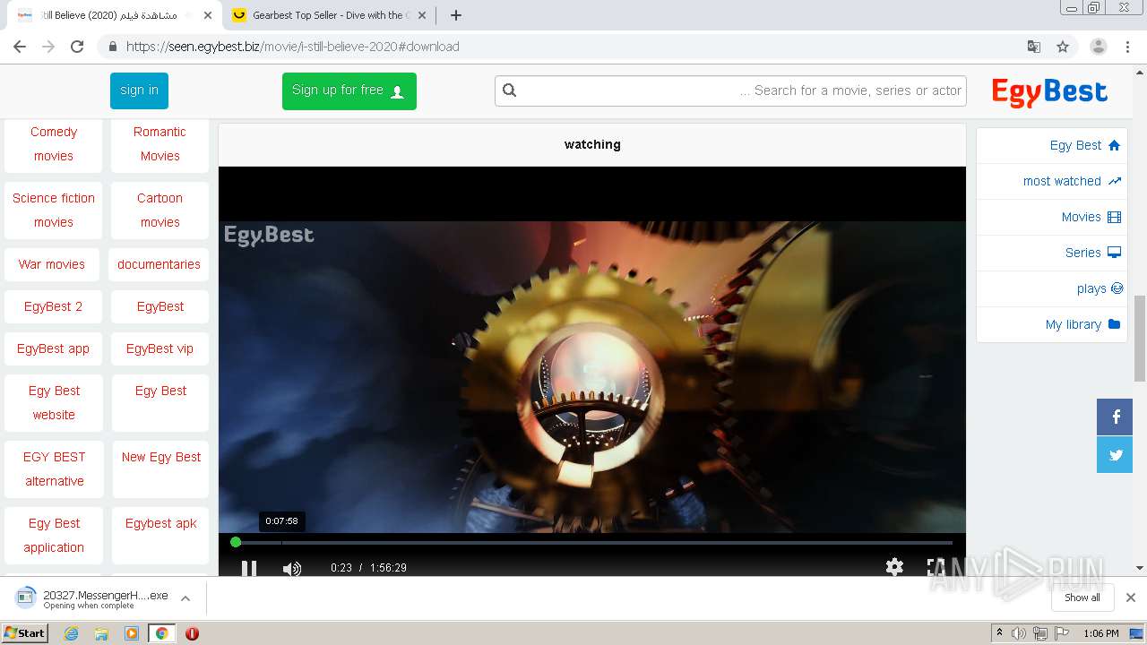This screenshot has width=1147, height=645.
Task: Click Show all downloads
Action: pyautogui.click(x=1082, y=598)
